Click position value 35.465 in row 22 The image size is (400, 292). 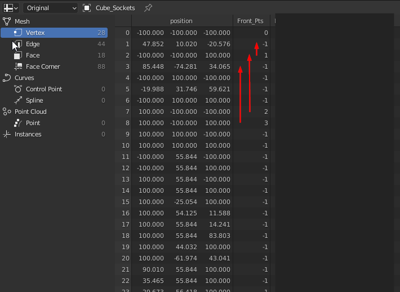(x=153, y=281)
